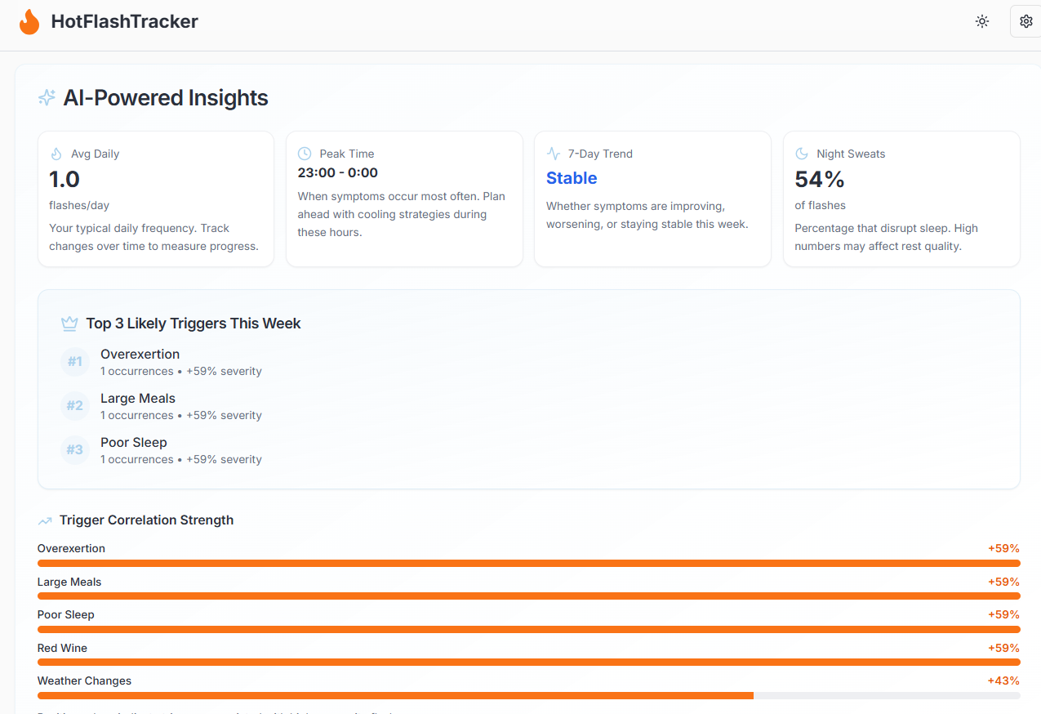The height and width of the screenshot is (714, 1041).
Task: Click the +59% value on Large Meals correlation row
Action: coord(1003,582)
